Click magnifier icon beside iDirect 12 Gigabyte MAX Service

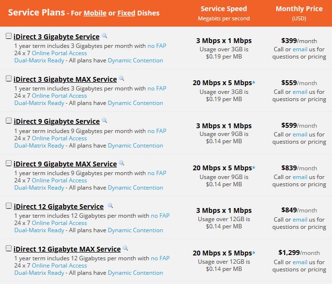[126, 248]
